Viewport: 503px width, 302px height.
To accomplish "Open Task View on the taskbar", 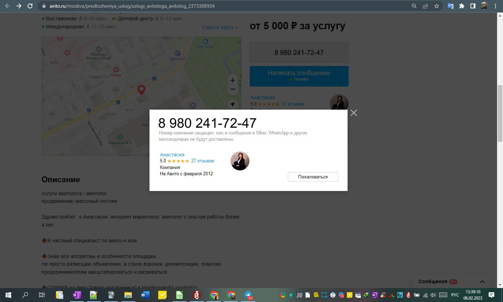I will point(42,295).
